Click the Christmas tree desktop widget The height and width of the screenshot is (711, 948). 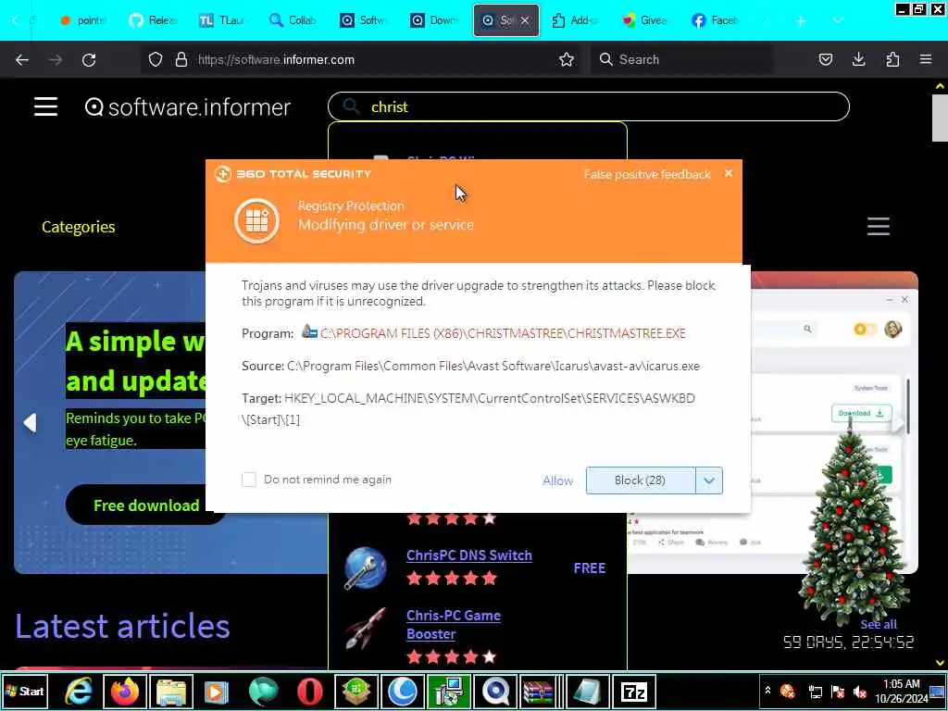854,523
